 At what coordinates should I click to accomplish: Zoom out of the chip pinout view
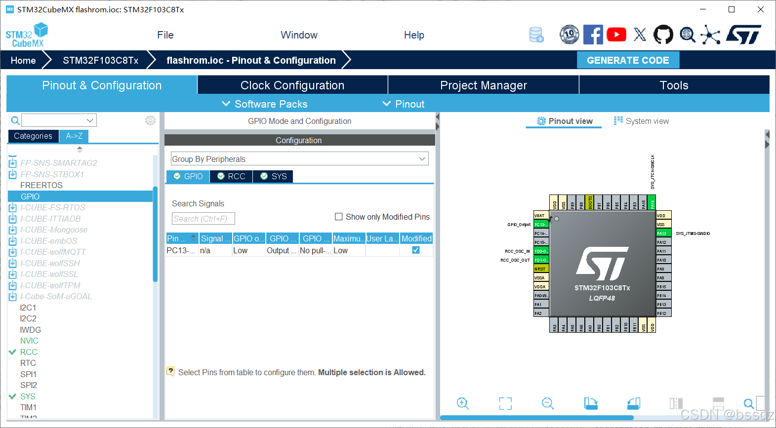[548, 403]
